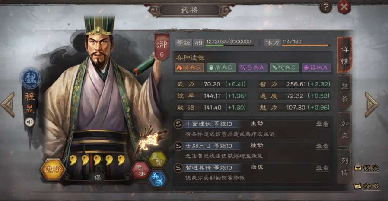Go to the next general with right arrow
Viewport: 388px width, 201px height.
[371, 105]
